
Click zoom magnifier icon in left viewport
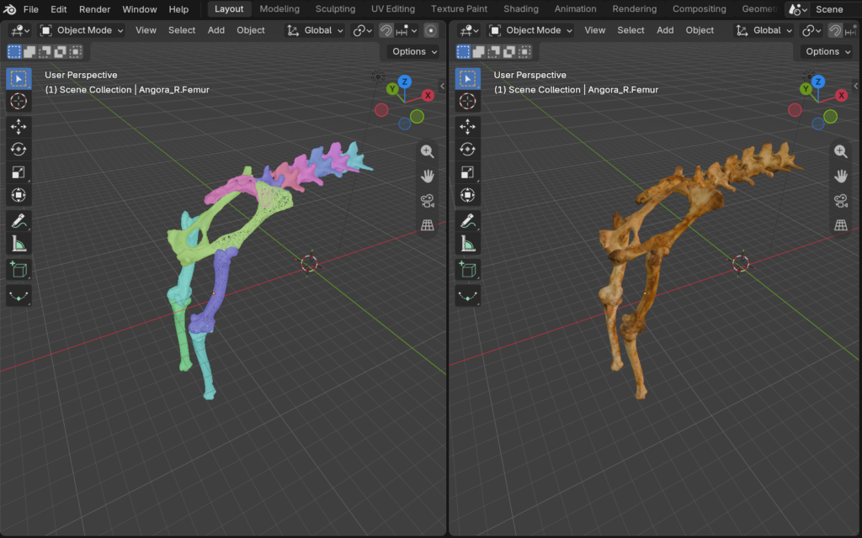(427, 151)
